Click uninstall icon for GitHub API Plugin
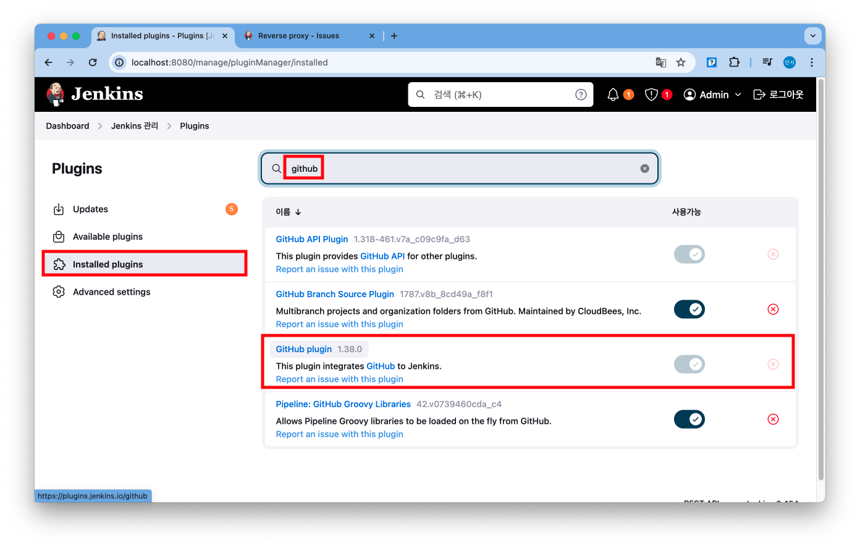The width and height of the screenshot is (860, 548). click(x=773, y=254)
